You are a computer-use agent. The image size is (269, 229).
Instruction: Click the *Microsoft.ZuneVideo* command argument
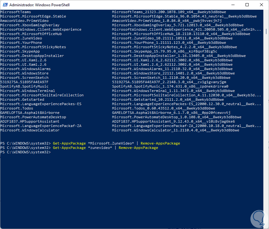pyautogui.click(x=111, y=143)
